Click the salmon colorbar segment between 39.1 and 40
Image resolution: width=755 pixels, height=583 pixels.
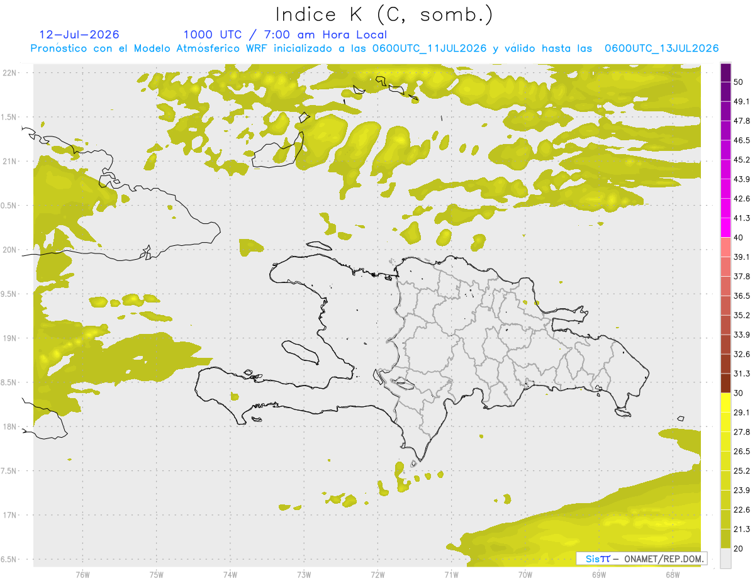(725, 247)
